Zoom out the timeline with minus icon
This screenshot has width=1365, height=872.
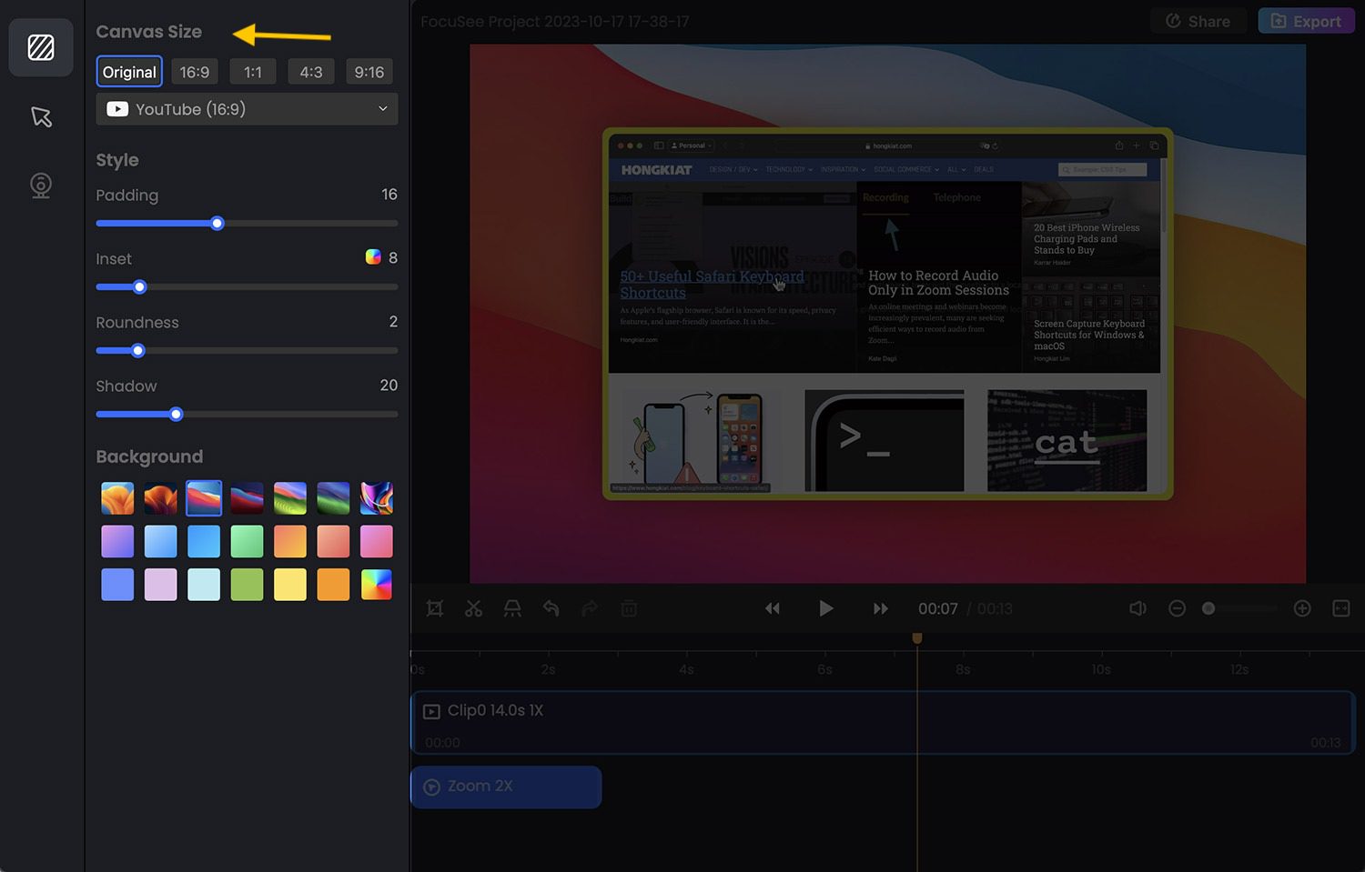1177,608
